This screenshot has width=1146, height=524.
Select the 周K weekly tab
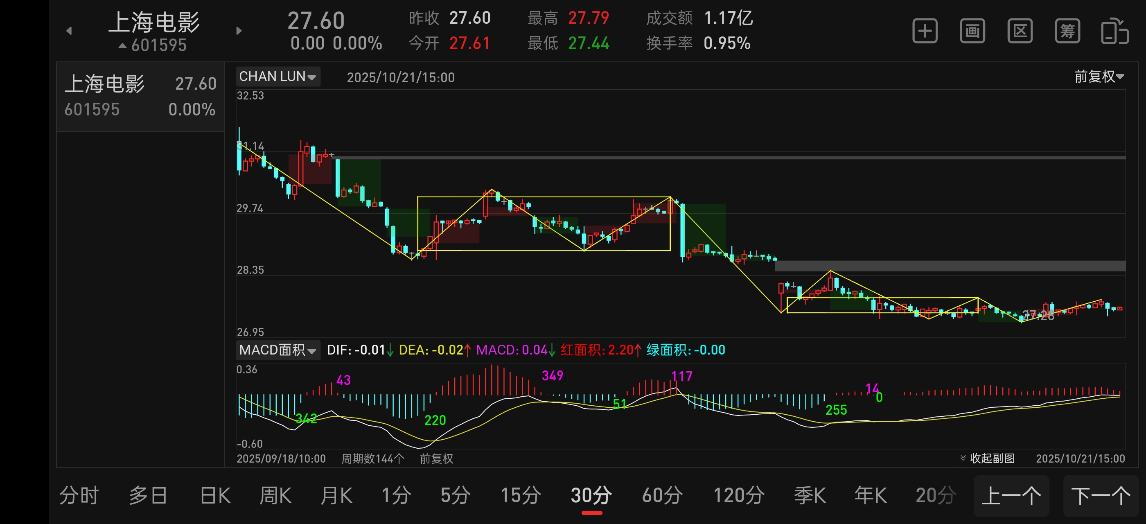pos(275,495)
